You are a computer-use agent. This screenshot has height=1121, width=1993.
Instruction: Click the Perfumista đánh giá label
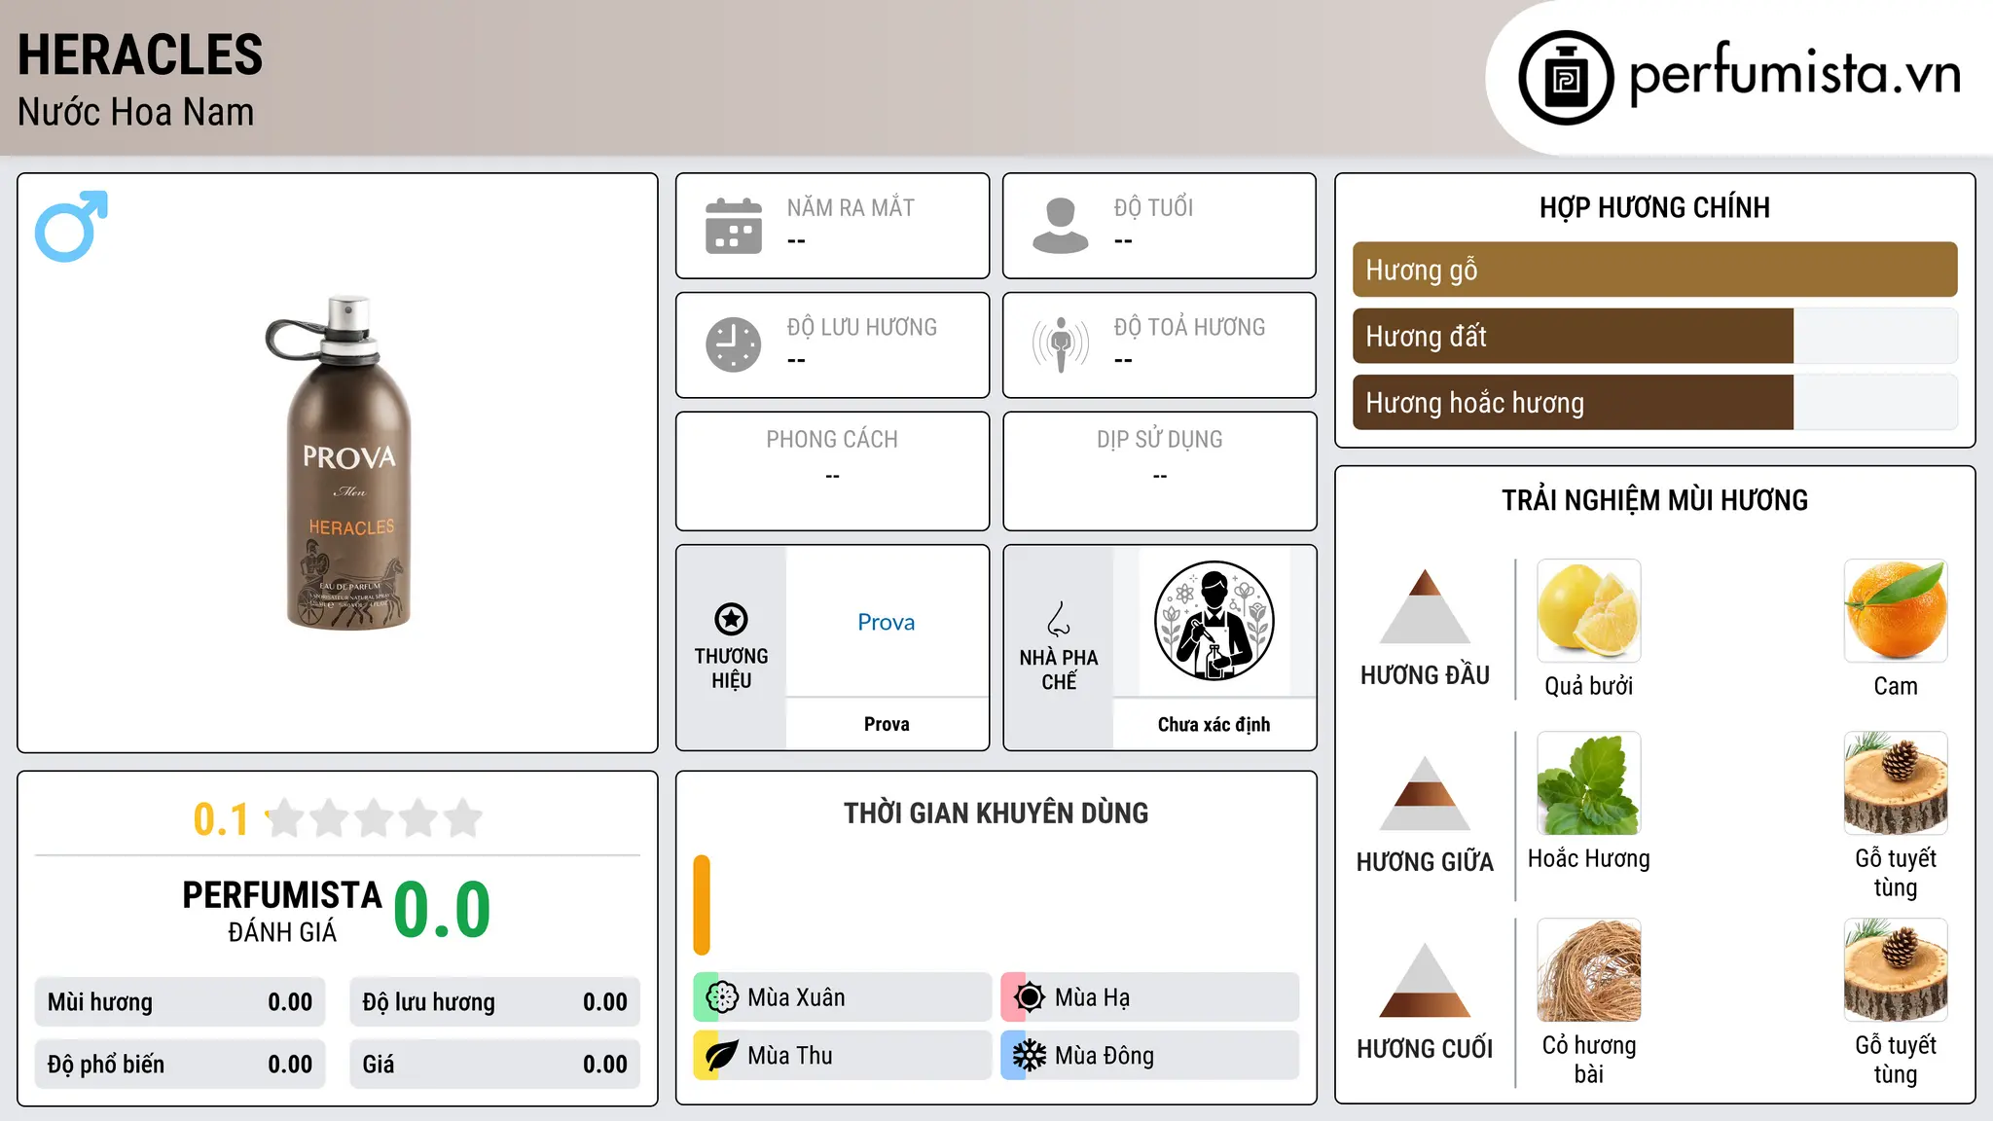coord(282,911)
